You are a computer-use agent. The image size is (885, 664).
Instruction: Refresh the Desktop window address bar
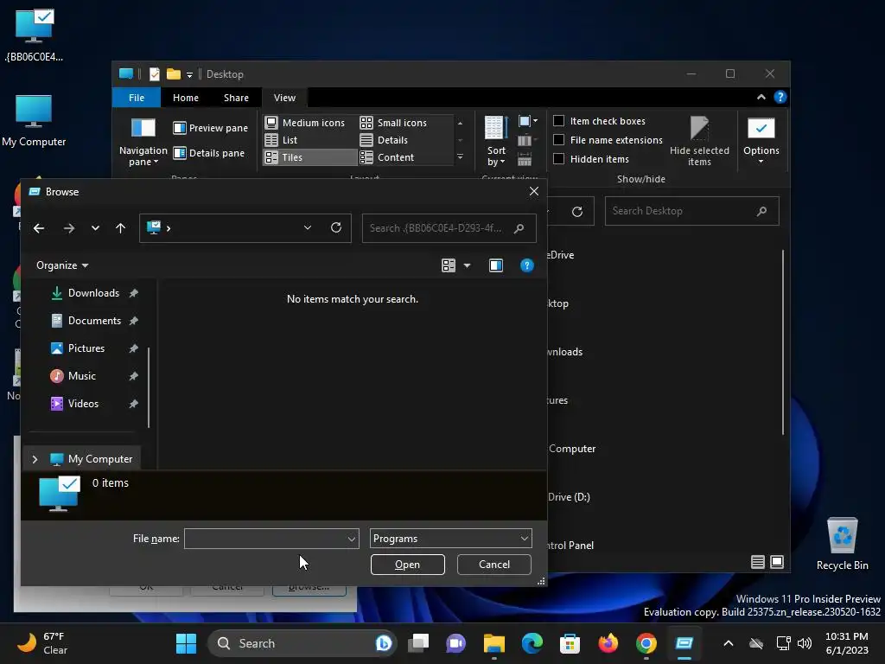pyautogui.click(x=576, y=211)
